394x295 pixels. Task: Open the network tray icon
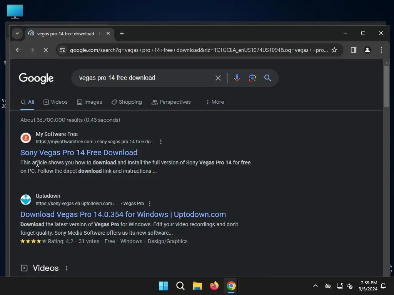340,286
